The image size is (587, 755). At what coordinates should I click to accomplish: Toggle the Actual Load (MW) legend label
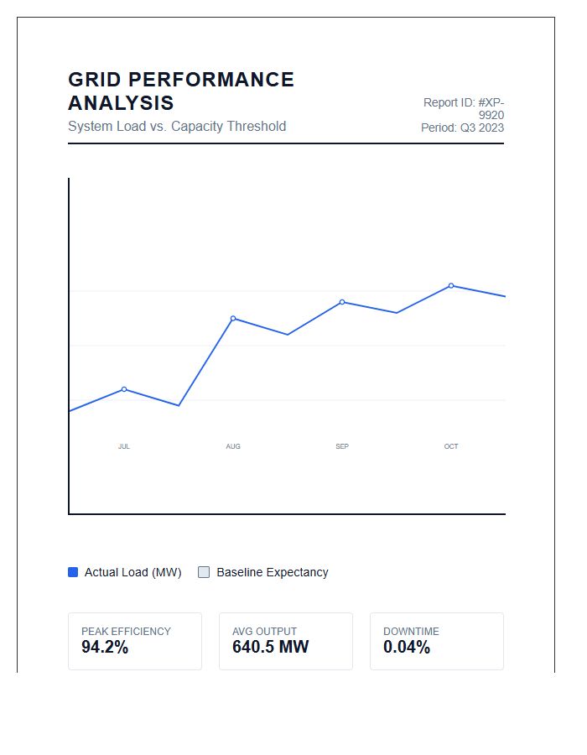coord(132,572)
